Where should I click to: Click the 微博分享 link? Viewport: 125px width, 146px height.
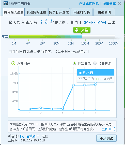(x=109, y=4)
